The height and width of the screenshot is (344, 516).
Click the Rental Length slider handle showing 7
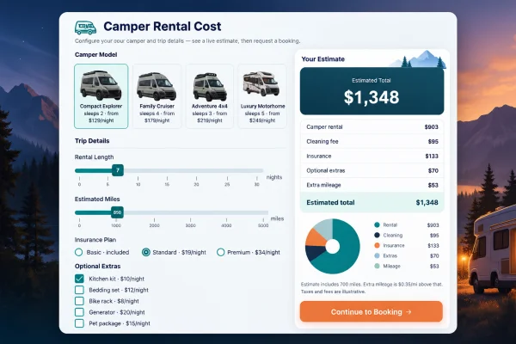(x=118, y=170)
